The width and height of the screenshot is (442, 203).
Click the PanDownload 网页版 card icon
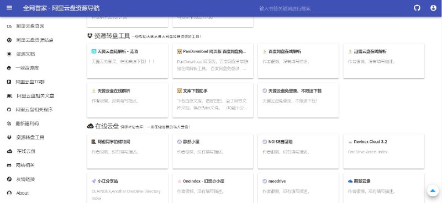179,51
